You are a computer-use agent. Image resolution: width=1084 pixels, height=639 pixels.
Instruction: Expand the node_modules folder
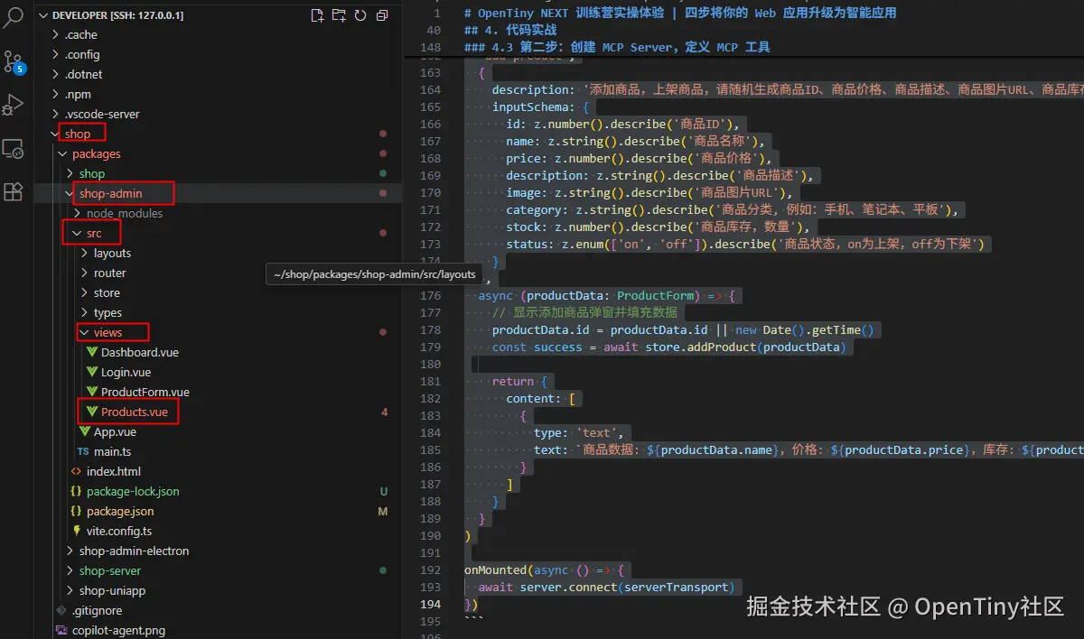78,213
